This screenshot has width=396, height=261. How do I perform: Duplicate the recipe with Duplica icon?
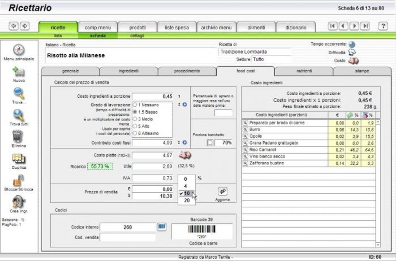(x=19, y=159)
